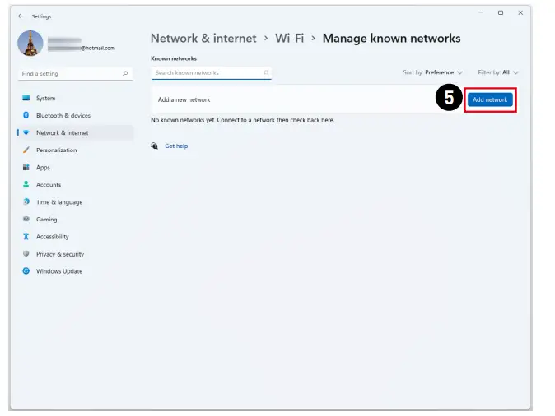Open the Filter by All dropdown
This screenshot has height=416, width=555.
coord(498,72)
